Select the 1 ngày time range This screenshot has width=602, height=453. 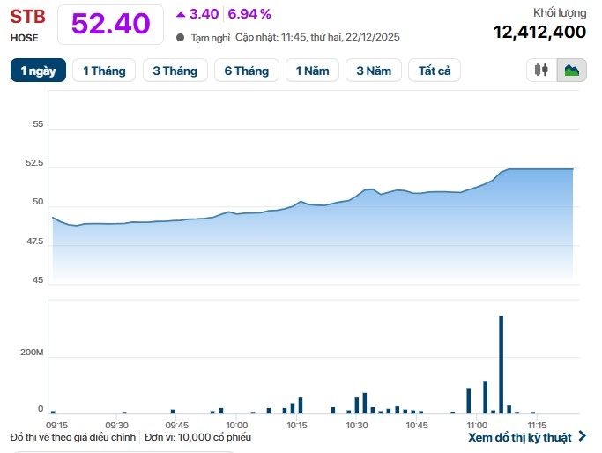coord(39,71)
